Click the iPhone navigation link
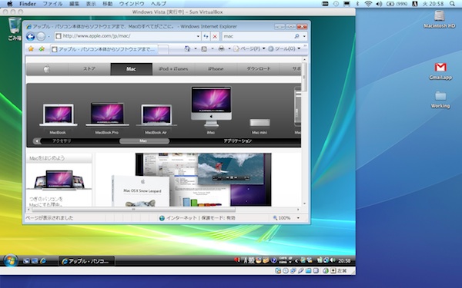Image resolution: width=462 pixels, height=288 pixels. 216,69
